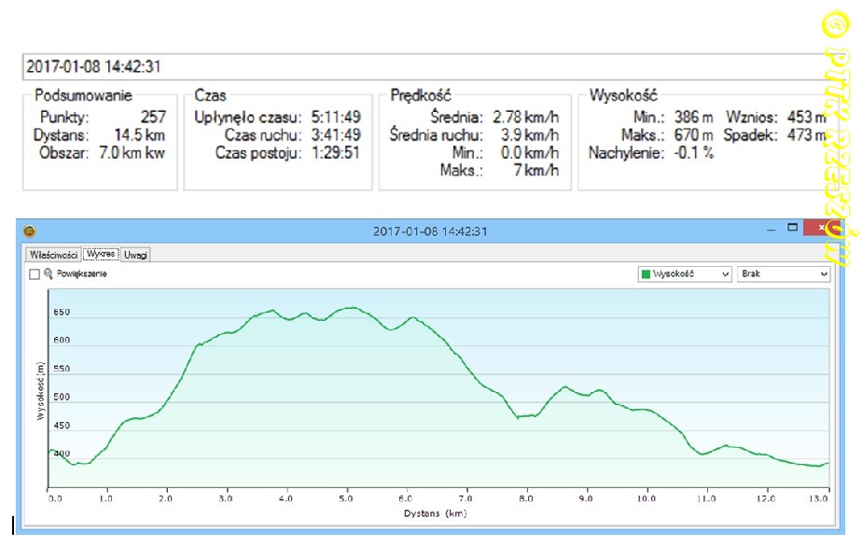862x560 pixels.
Task: Open the Uwagi tab
Action: (135, 254)
